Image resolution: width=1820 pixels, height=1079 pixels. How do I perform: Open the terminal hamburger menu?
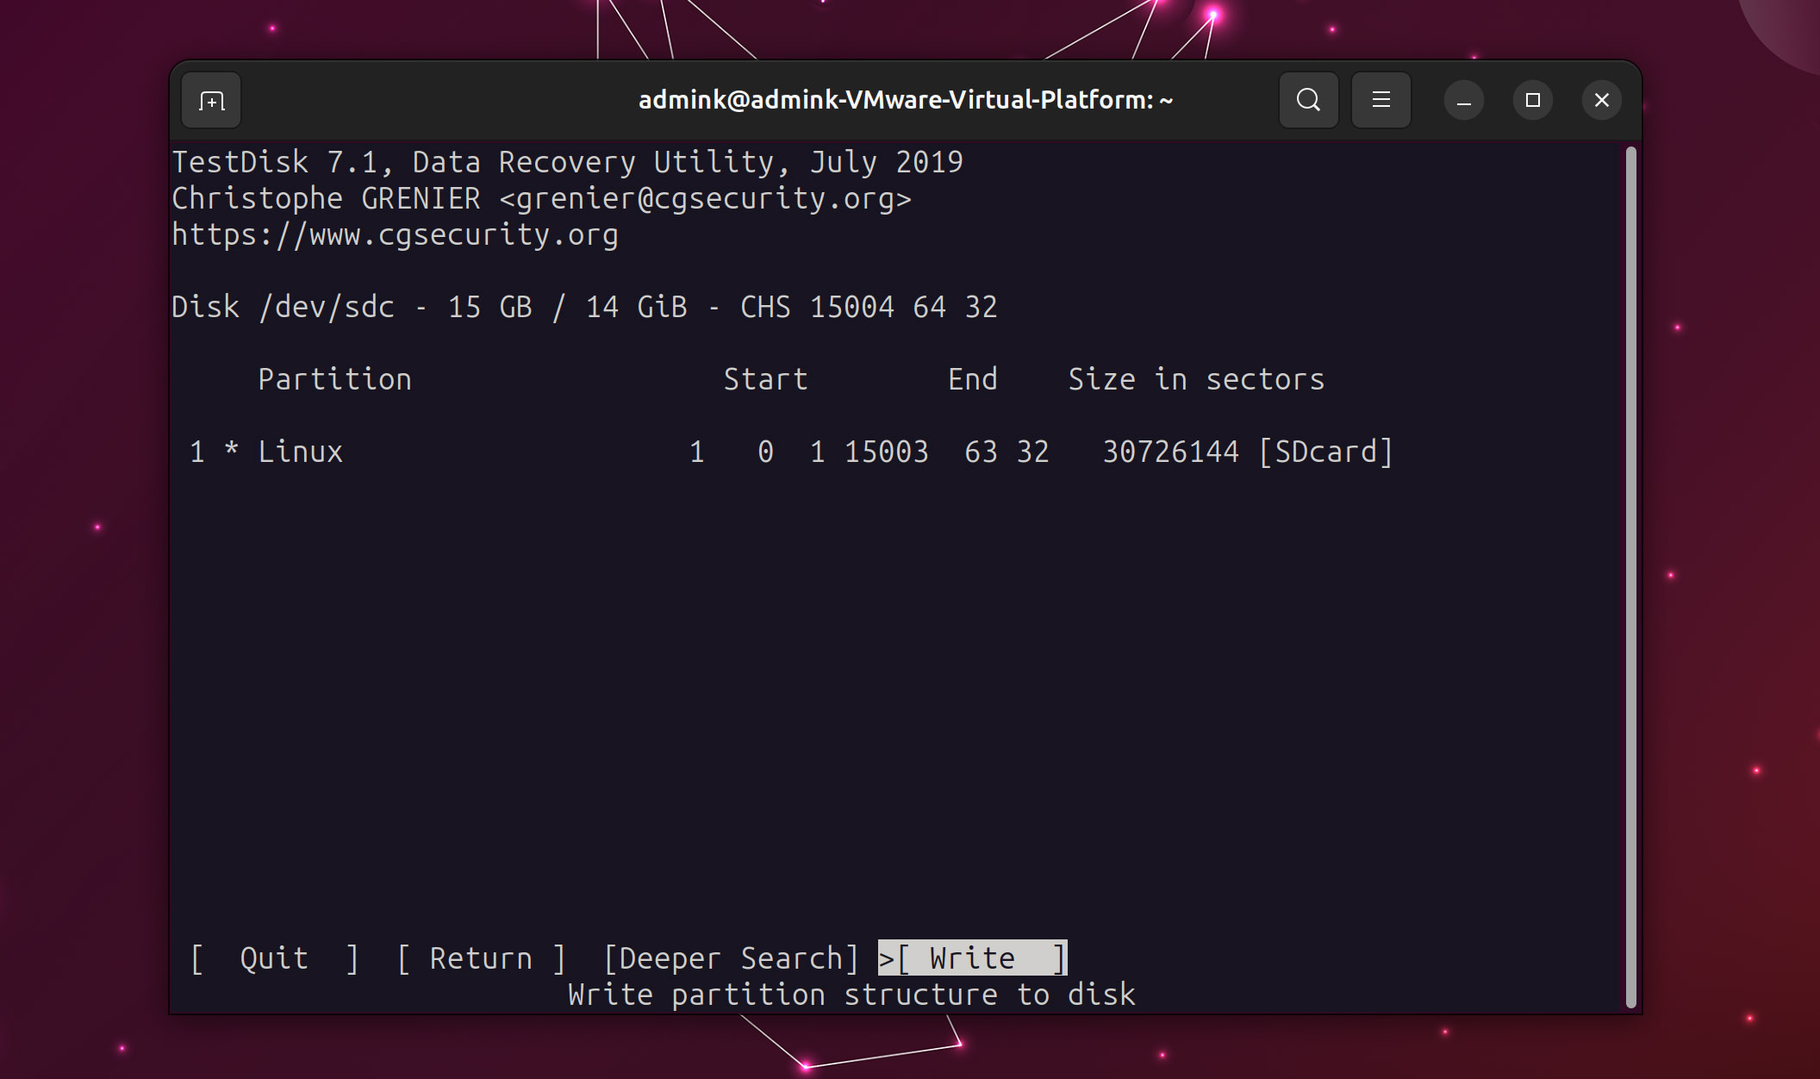click(1381, 101)
